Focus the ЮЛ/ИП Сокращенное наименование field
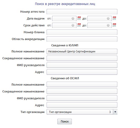Image resolution: width=140 pixels, height=128 pixels. tap(82, 58)
